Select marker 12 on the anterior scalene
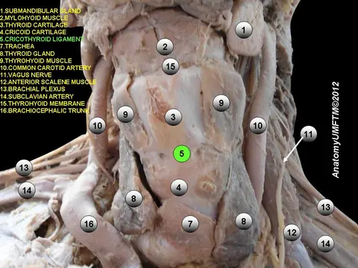 [292, 232]
